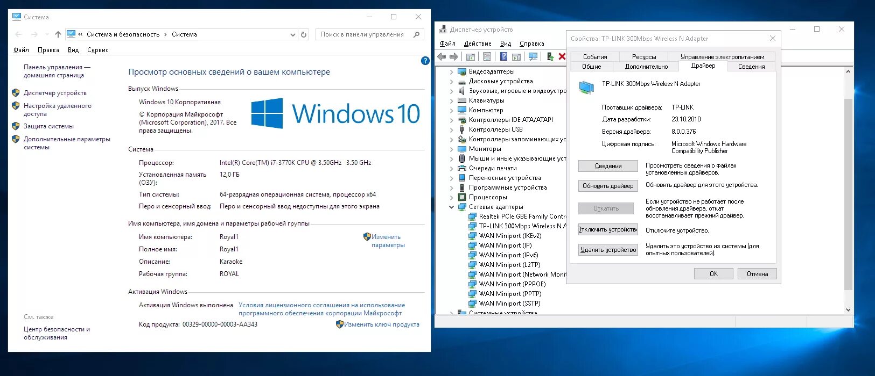Collapse the Сетевые адаптеры node
Viewport: 875px width, 376px height.
coord(451,207)
